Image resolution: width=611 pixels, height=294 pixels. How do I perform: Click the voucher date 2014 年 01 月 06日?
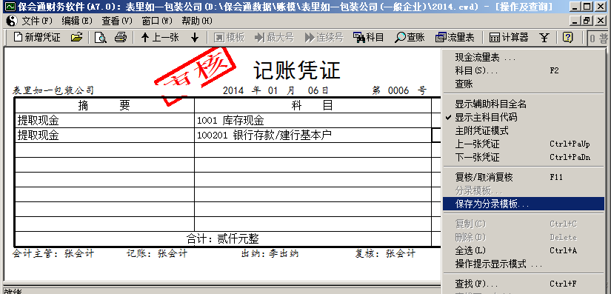point(276,91)
